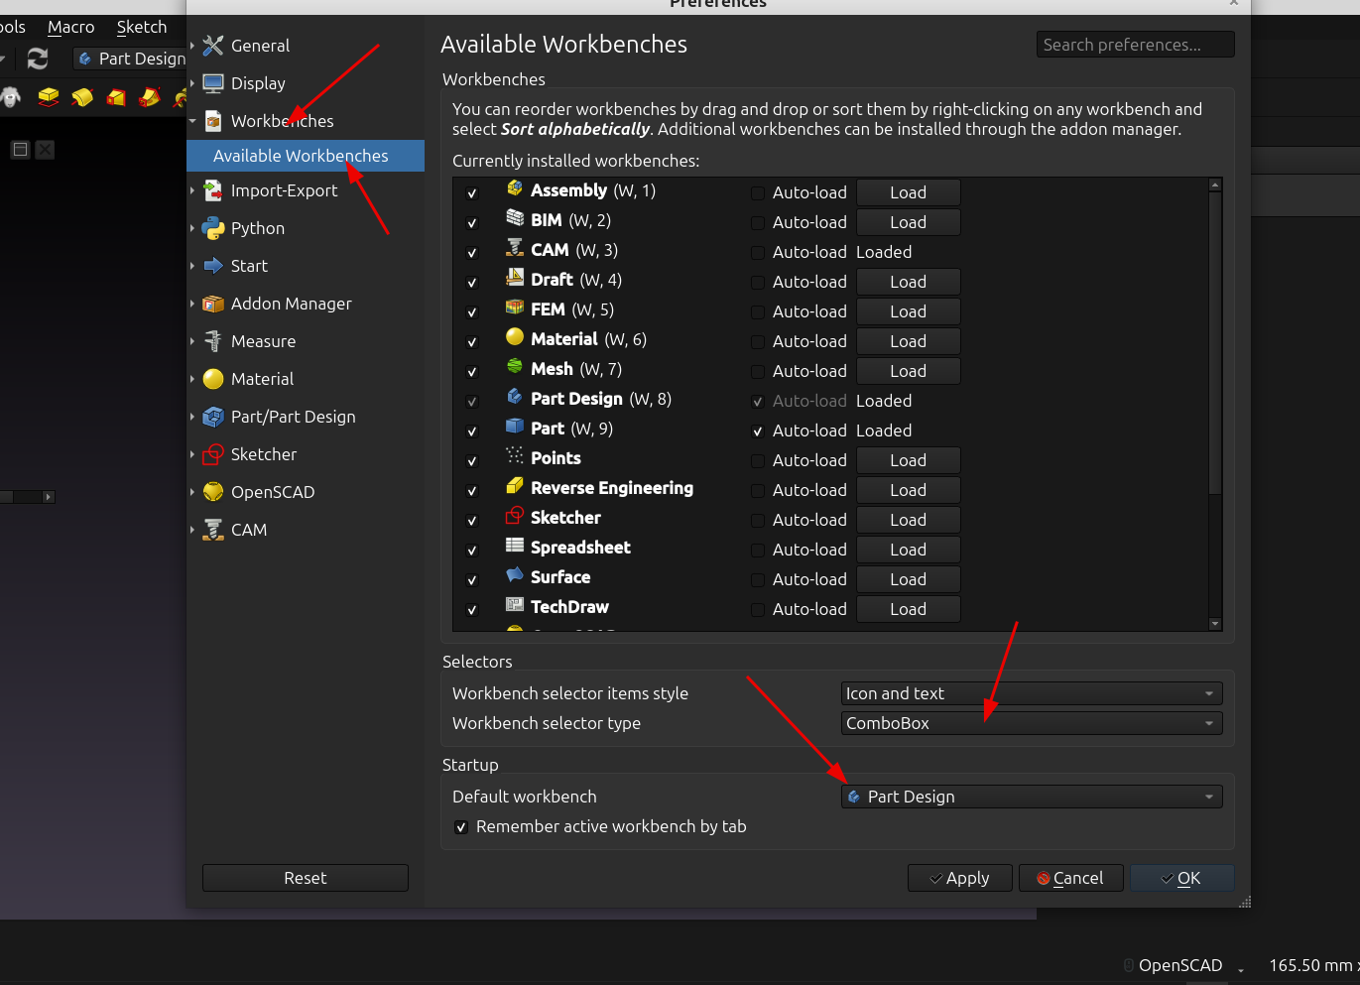The width and height of the screenshot is (1360, 985).
Task: Click the Addon Manager box icon
Action: tap(213, 304)
